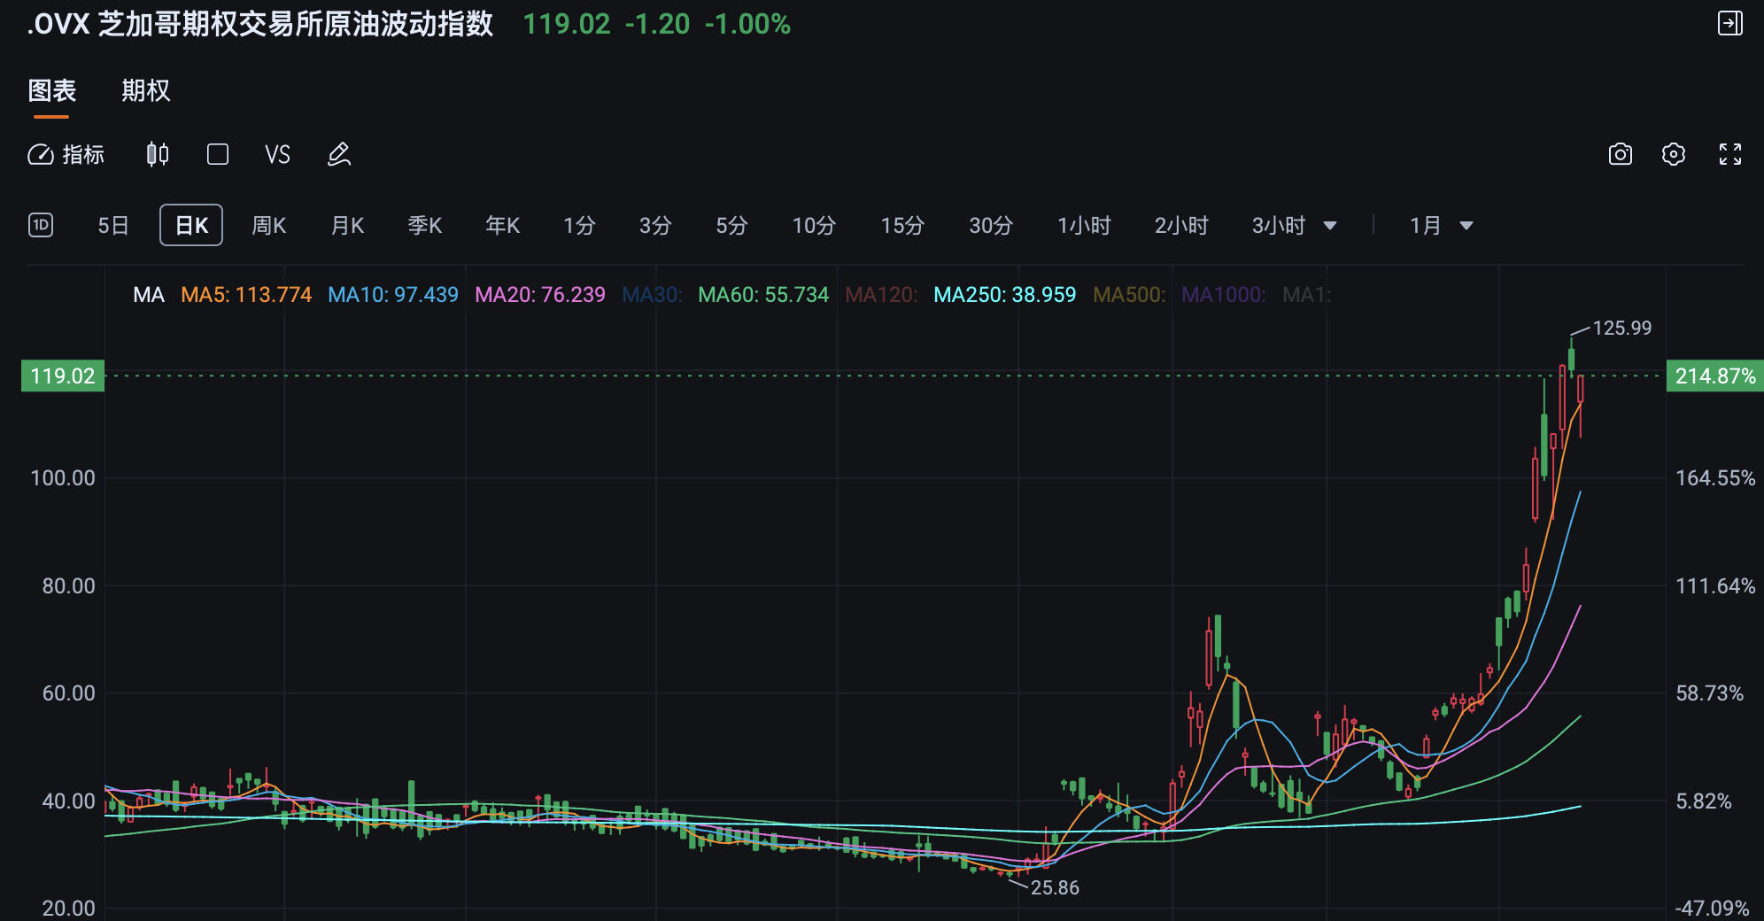Select the pencil drawing tool

[x=339, y=155]
